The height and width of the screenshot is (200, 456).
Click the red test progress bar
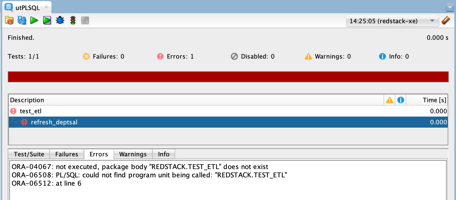coord(228,77)
